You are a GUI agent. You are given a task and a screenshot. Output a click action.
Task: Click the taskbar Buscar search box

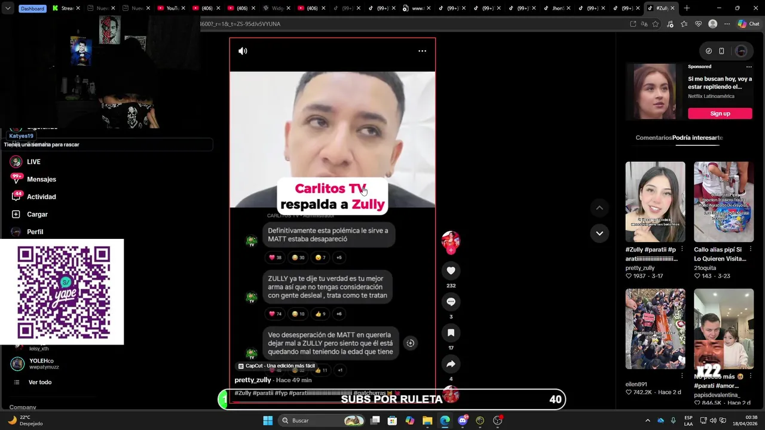pos(322,420)
